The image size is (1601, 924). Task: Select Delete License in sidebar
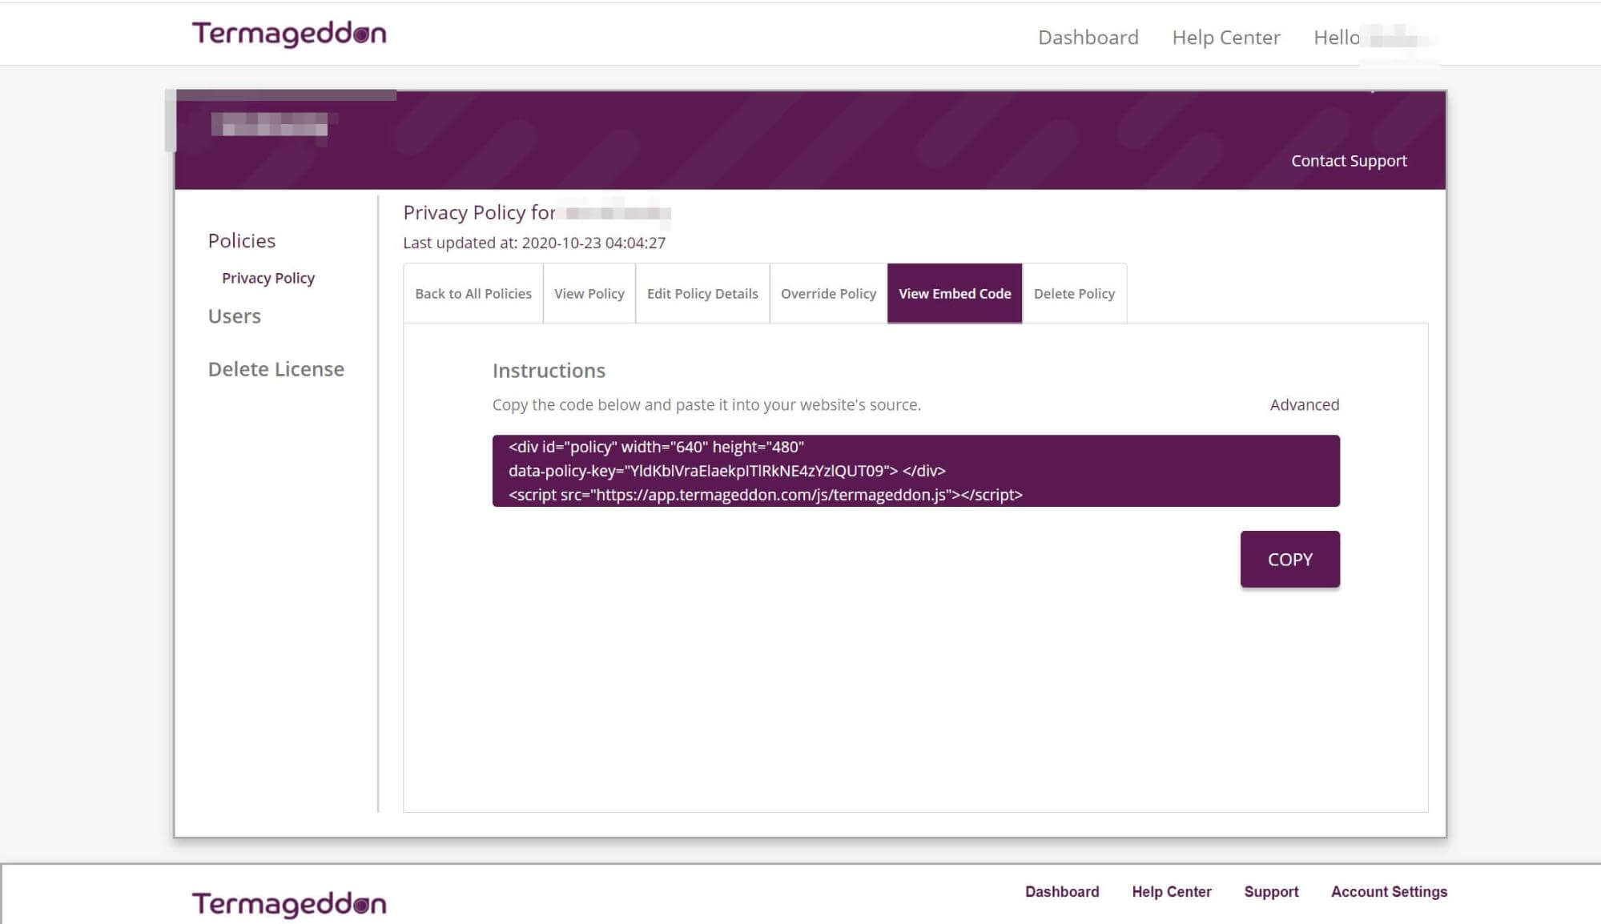tap(276, 369)
